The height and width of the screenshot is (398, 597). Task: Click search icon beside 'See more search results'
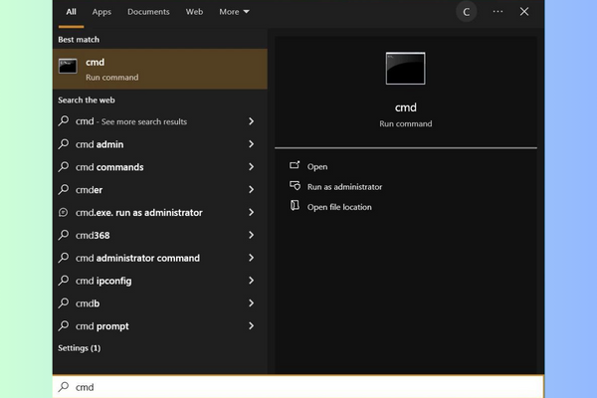pos(64,121)
